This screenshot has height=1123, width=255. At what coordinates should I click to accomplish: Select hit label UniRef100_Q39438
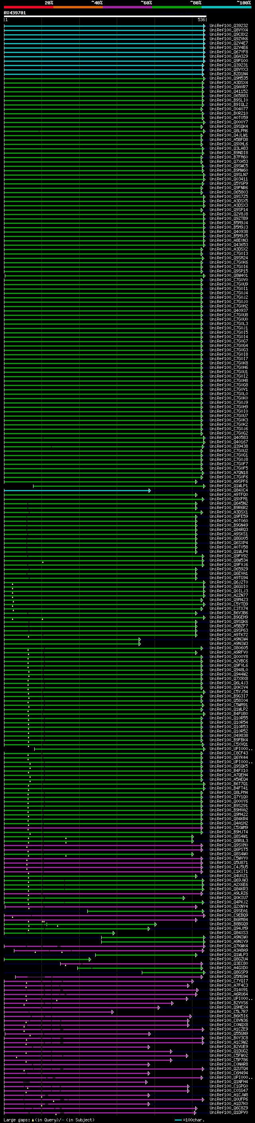pos(229,447)
